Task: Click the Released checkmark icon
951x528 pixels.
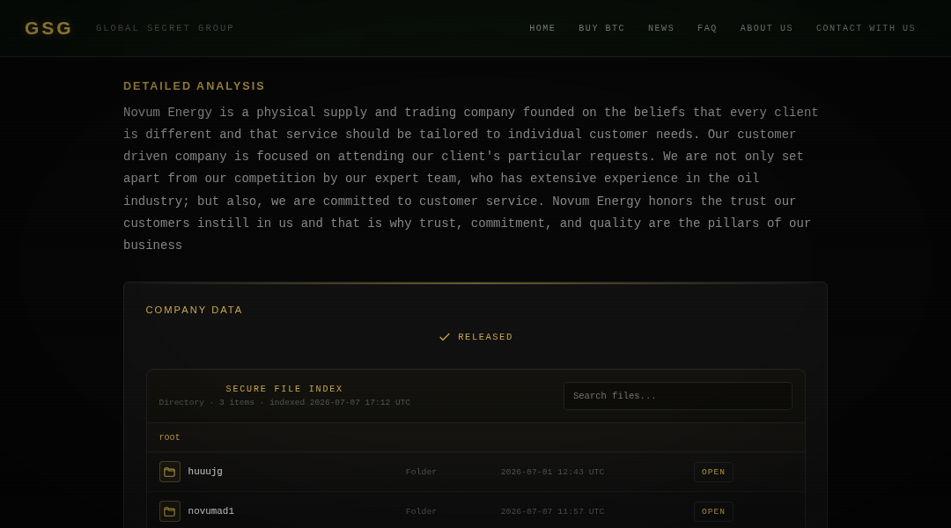Action: click(x=445, y=337)
